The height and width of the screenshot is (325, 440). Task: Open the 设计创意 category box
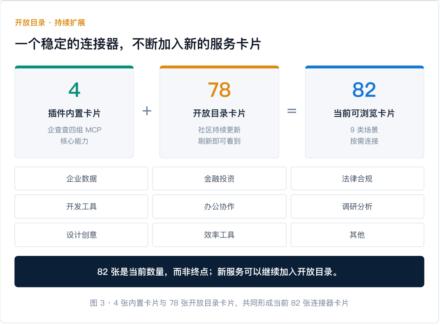point(81,235)
